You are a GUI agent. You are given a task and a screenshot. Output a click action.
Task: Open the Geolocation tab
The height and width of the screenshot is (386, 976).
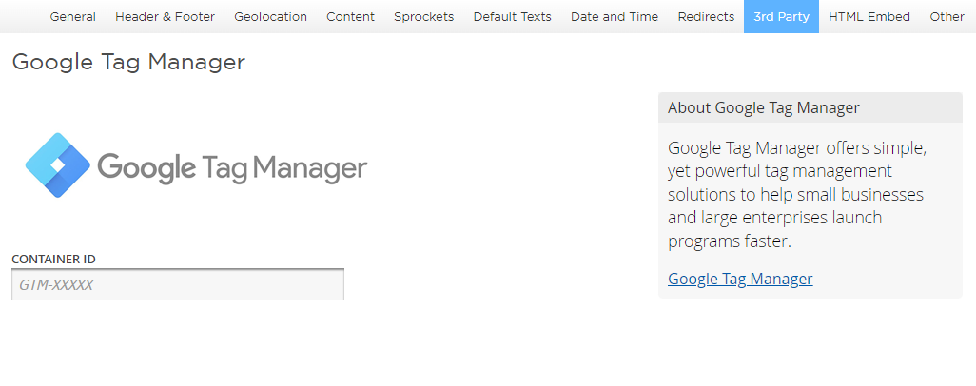(271, 17)
